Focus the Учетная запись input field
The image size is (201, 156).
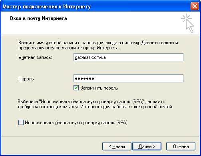point(128,57)
